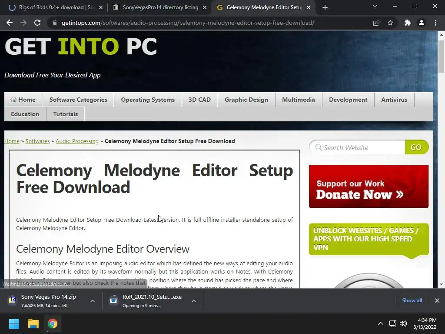The image size is (445, 334).
Task: Open the Tutorials menu
Action: point(66,114)
